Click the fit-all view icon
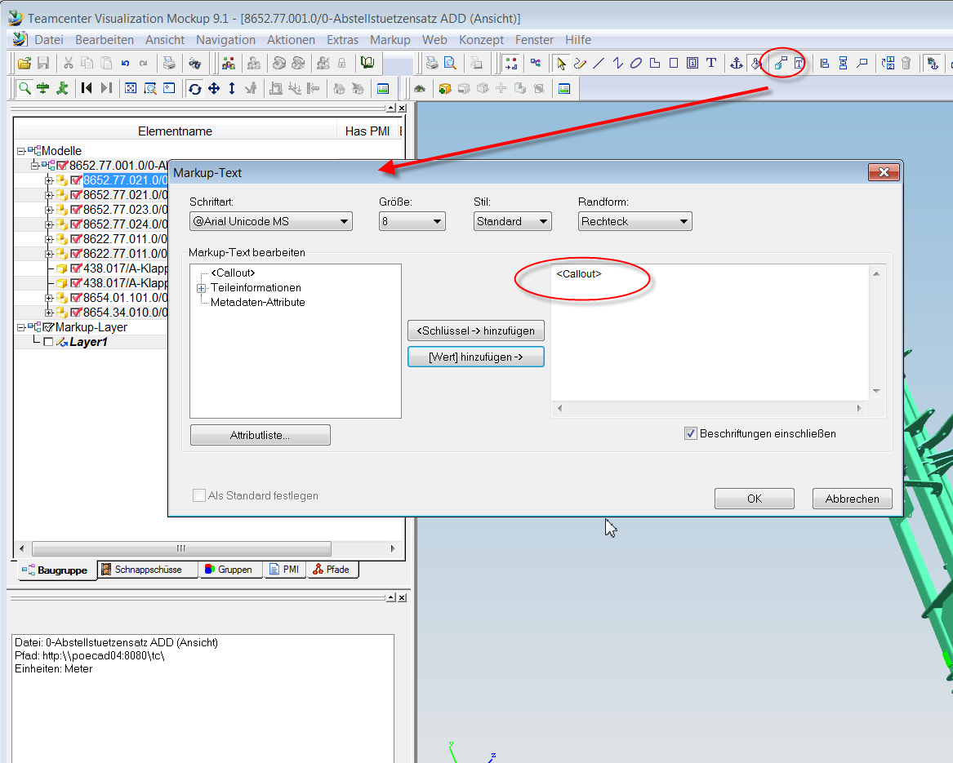 tap(131, 89)
